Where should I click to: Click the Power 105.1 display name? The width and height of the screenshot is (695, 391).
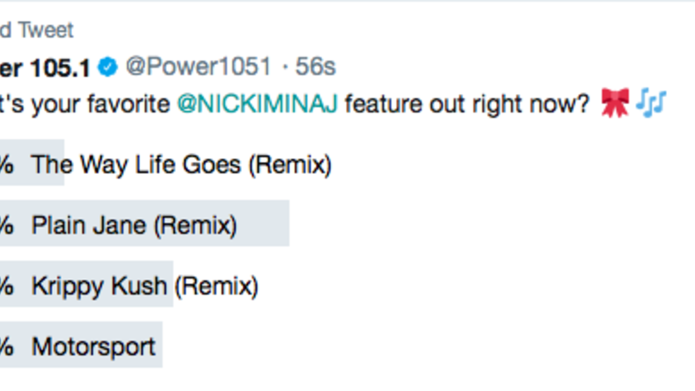coord(45,68)
